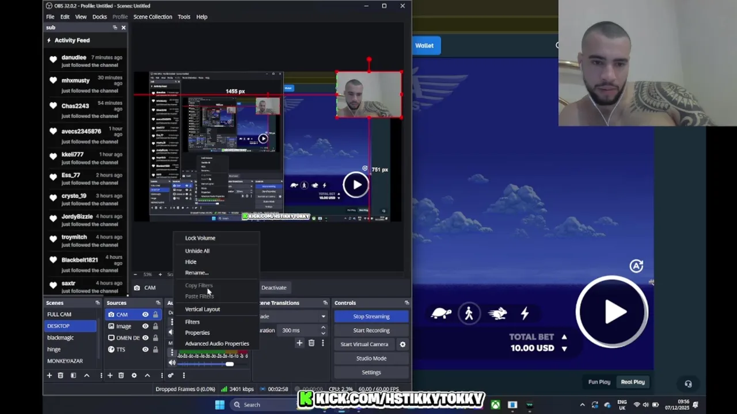Open the Docks menu
Screen dimensions: 737x414
coord(100,17)
